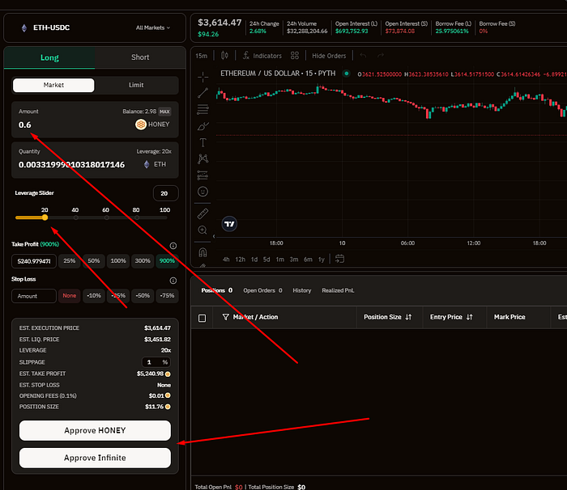Click the slippage percent input field
Screen dimensions: 567x490
click(156, 362)
